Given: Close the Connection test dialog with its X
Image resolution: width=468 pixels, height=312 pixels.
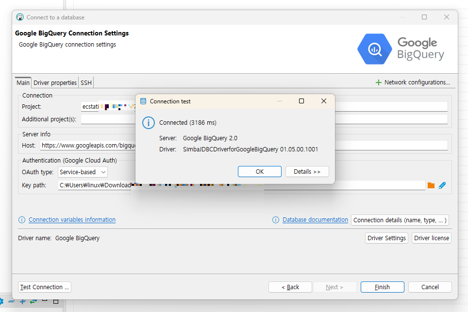Looking at the screenshot, I should pyautogui.click(x=323, y=101).
